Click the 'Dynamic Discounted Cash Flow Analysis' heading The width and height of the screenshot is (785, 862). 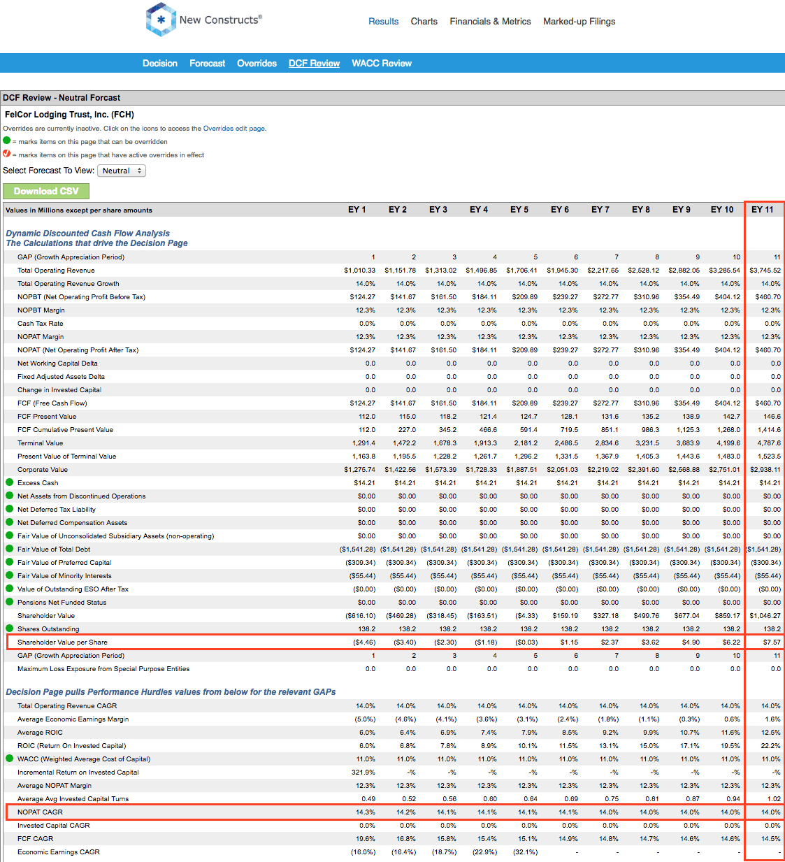[x=88, y=234]
